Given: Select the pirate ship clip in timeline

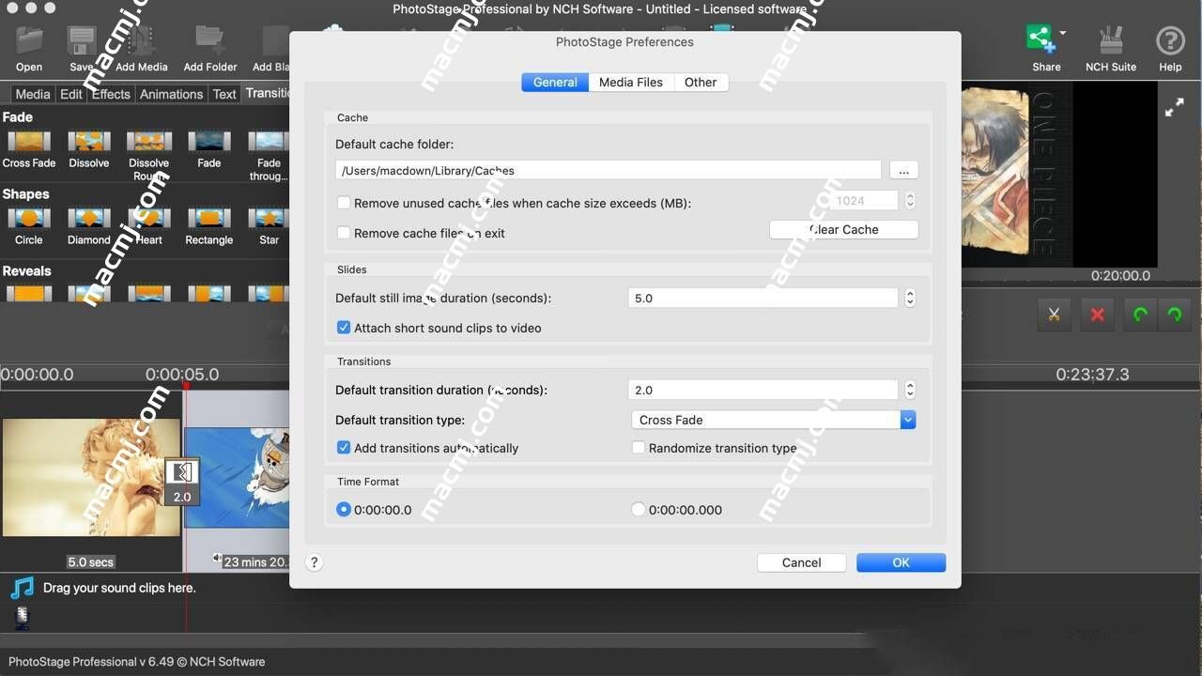Looking at the screenshot, I should point(237,477).
